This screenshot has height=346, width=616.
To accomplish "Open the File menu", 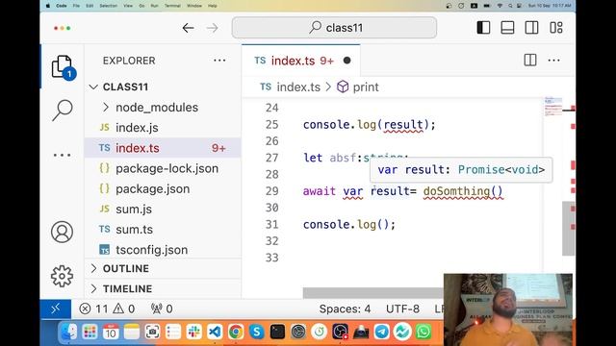I will tap(76, 6).
